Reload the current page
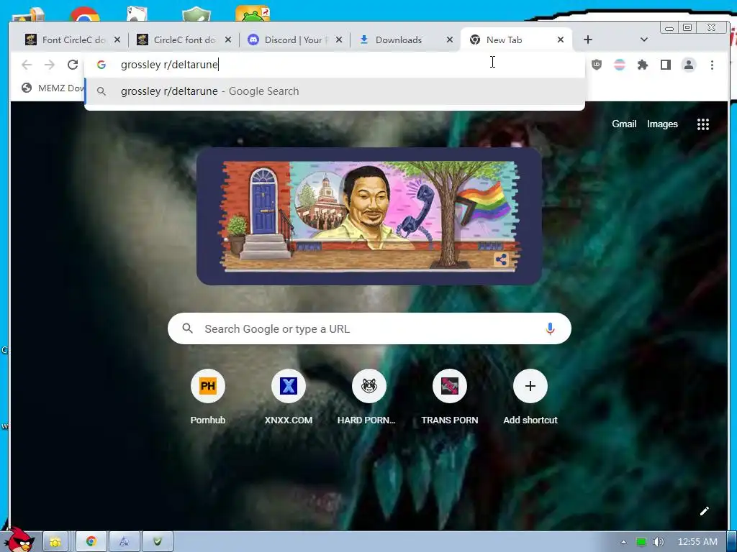 pyautogui.click(x=73, y=65)
